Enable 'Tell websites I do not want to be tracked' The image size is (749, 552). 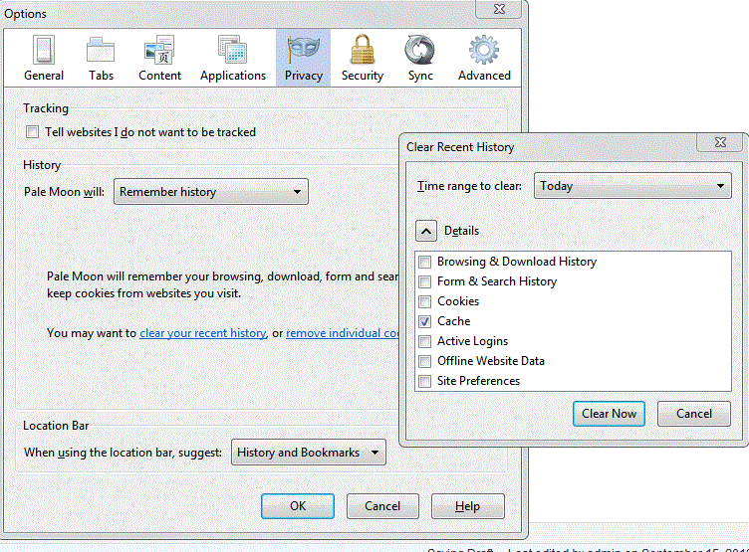click(x=33, y=131)
